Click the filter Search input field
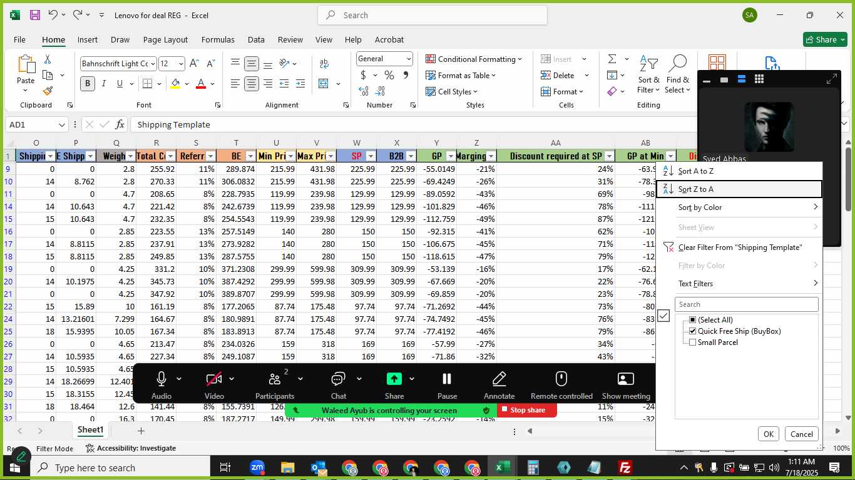The height and width of the screenshot is (480, 855). coord(747,304)
